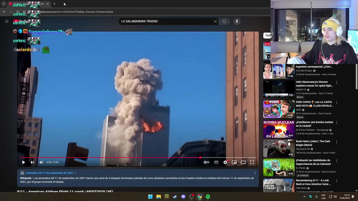Visit WMUR-TV channel name
Image resolution: width=358 pixels, height=201 pixels.
(301, 90)
